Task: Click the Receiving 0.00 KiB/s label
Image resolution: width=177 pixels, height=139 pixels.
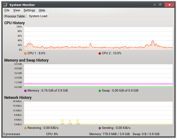Action: coord(43,128)
